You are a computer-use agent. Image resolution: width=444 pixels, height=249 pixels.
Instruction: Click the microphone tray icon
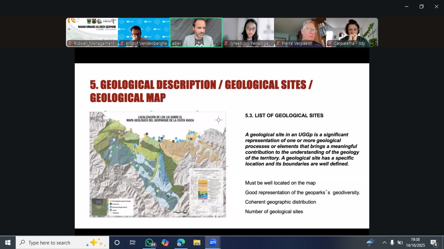[392, 243]
